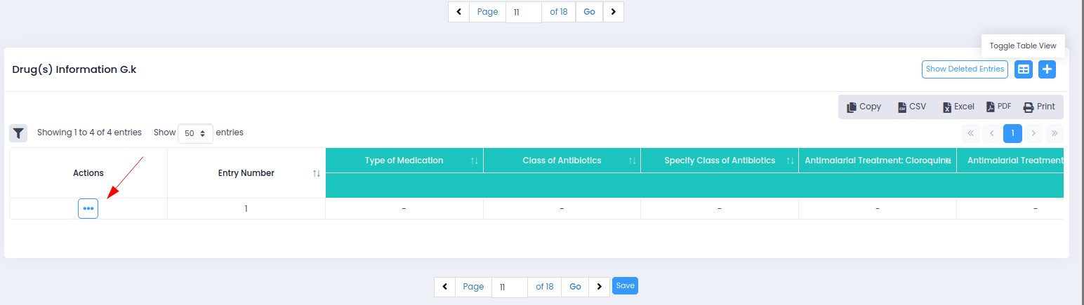Click the blue plus add entry icon
Image resolution: width=1084 pixels, height=305 pixels.
pos(1047,69)
